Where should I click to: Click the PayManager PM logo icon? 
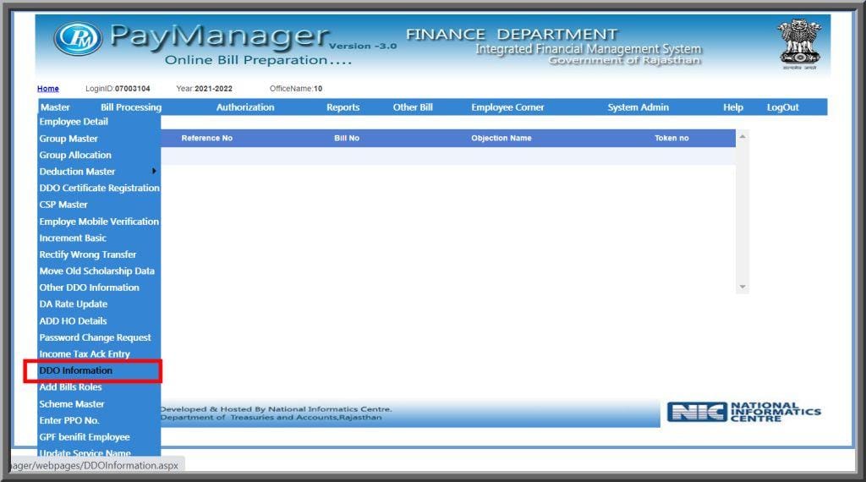[x=78, y=39]
